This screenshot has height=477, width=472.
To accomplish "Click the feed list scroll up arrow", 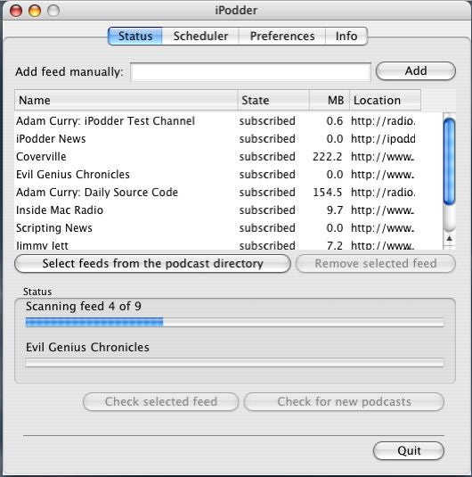I will (x=449, y=239).
